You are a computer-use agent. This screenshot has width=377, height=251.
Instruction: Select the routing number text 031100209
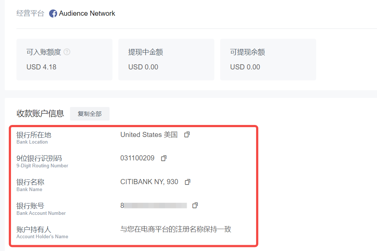tap(137, 158)
